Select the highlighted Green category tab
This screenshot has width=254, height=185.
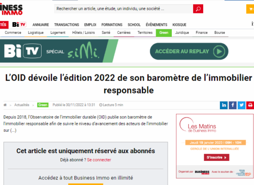[x=164, y=33]
